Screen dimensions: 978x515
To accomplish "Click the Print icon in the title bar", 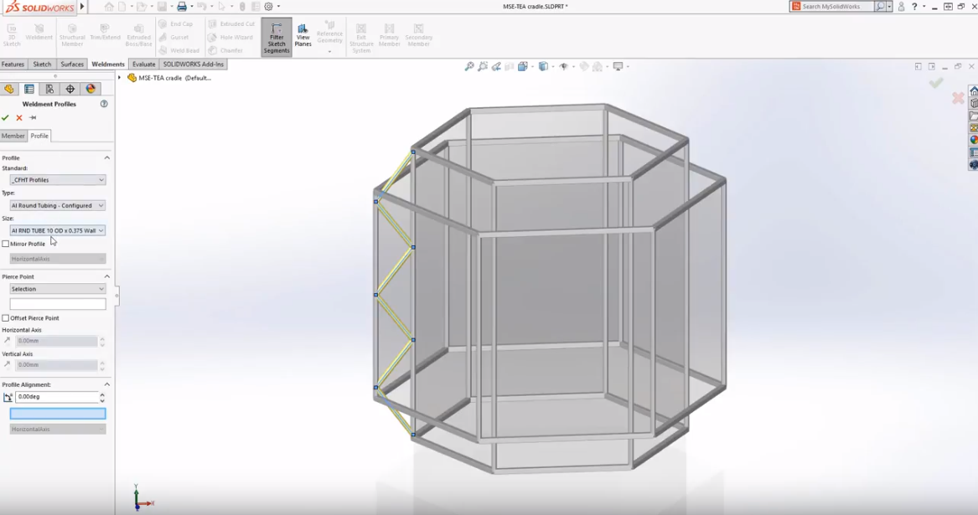I will coord(182,6).
